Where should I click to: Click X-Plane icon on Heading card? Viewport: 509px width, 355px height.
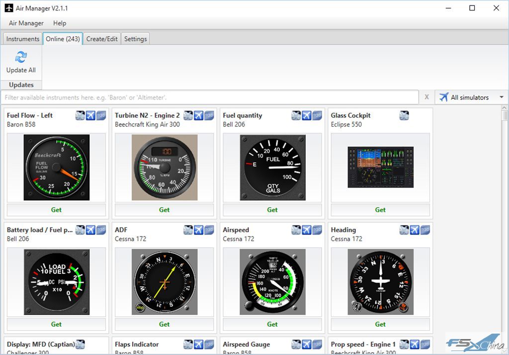(404, 230)
